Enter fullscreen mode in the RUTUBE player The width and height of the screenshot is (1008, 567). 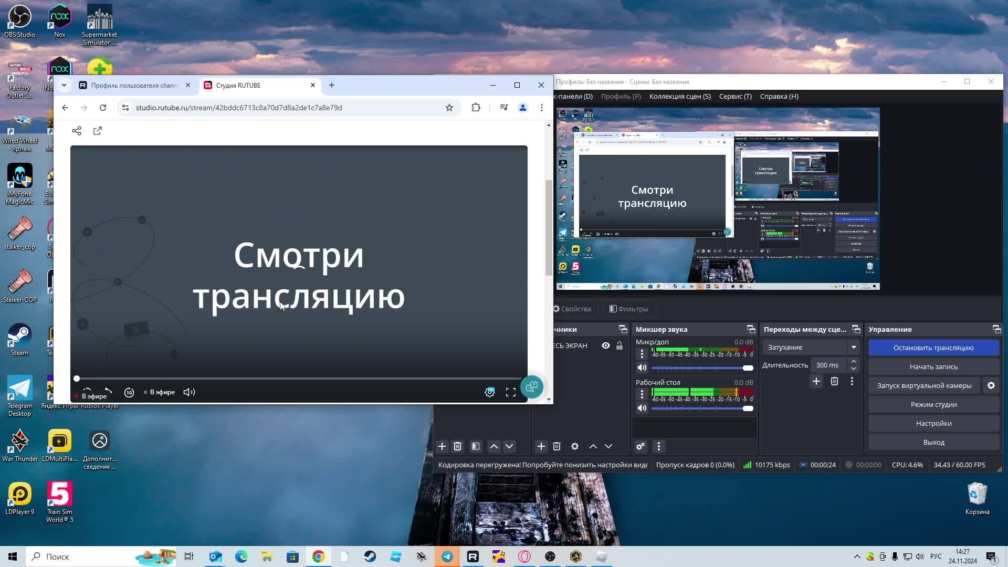[x=511, y=392]
